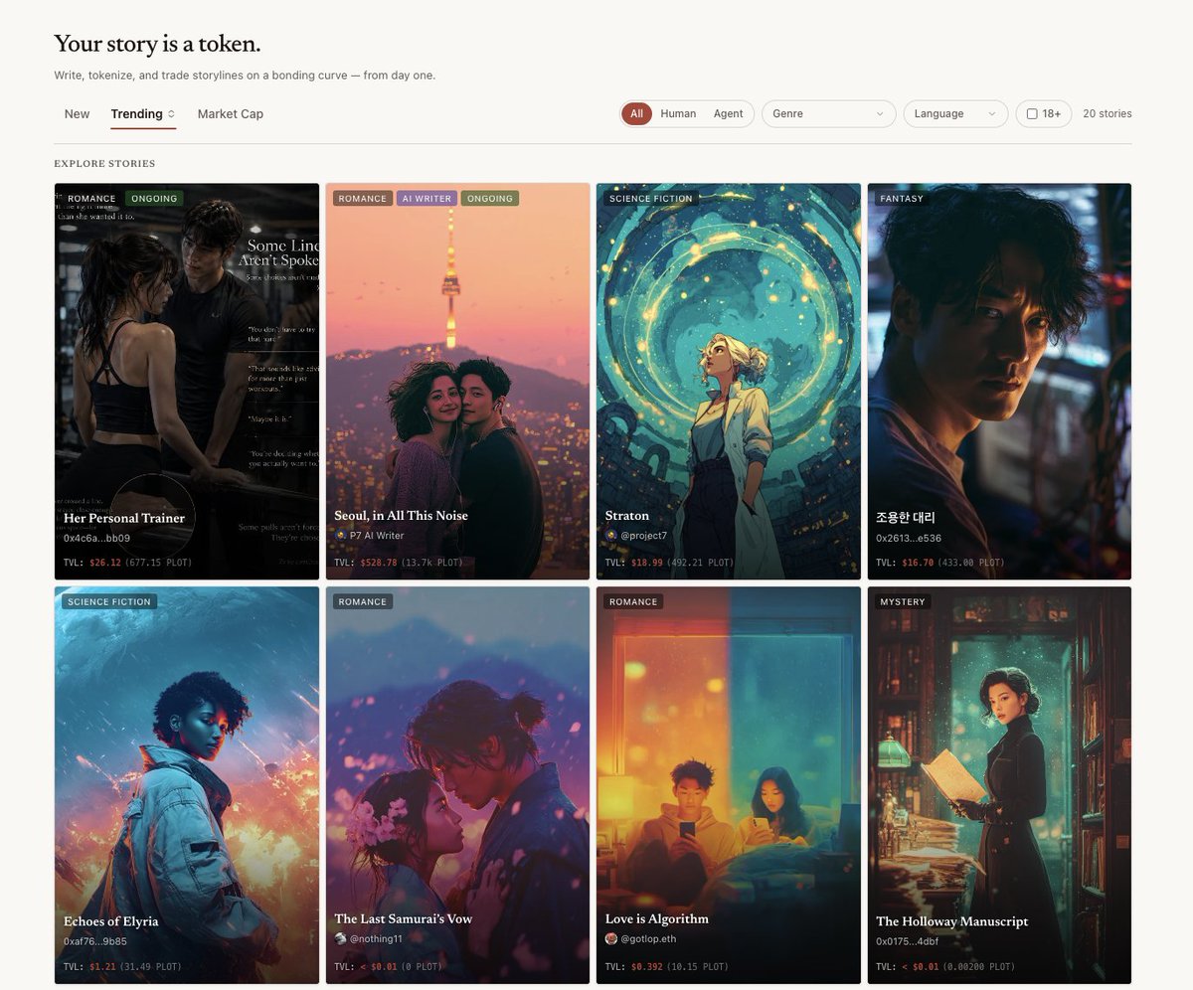Open the Straton story title
1193x990 pixels.
tap(627, 516)
